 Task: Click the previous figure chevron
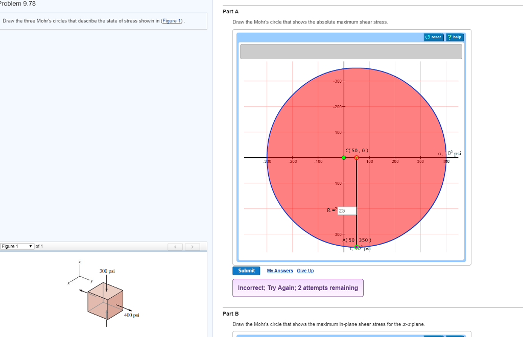pos(175,246)
